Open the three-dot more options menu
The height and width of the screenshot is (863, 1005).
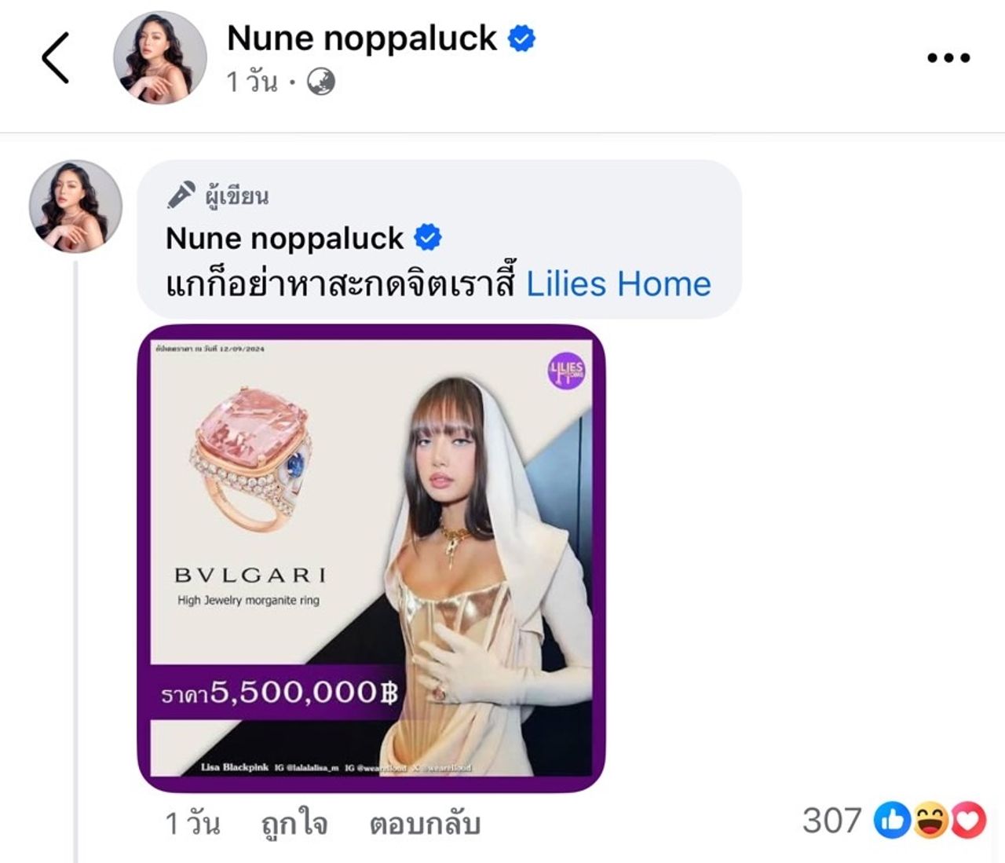(x=948, y=57)
